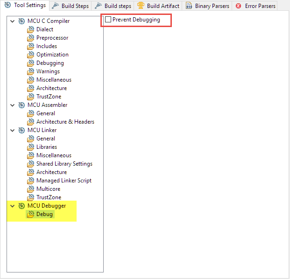The image size is (290, 279).
Task: Collapse the MCU C Compiler tree node
Action: [x=13, y=21]
